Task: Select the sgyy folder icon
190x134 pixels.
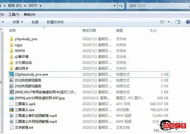Action: (x=11, y=45)
